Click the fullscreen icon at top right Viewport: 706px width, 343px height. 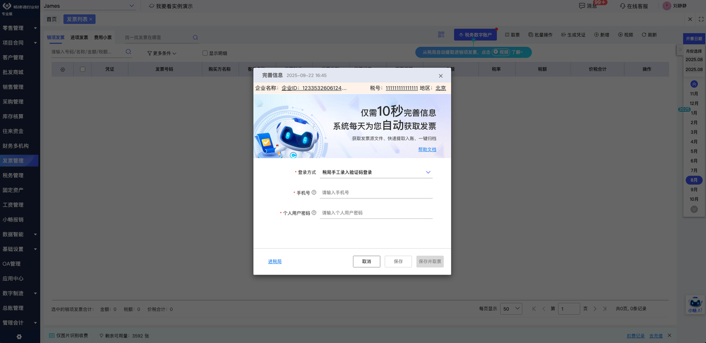pyautogui.click(x=701, y=19)
